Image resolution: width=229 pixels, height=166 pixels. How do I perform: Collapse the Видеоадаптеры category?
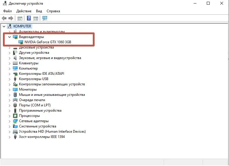(x=9, y=37)
